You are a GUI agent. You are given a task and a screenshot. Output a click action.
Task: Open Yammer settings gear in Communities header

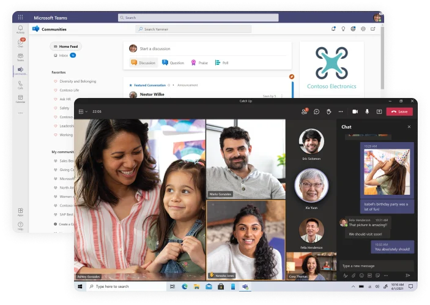(363, 29)
